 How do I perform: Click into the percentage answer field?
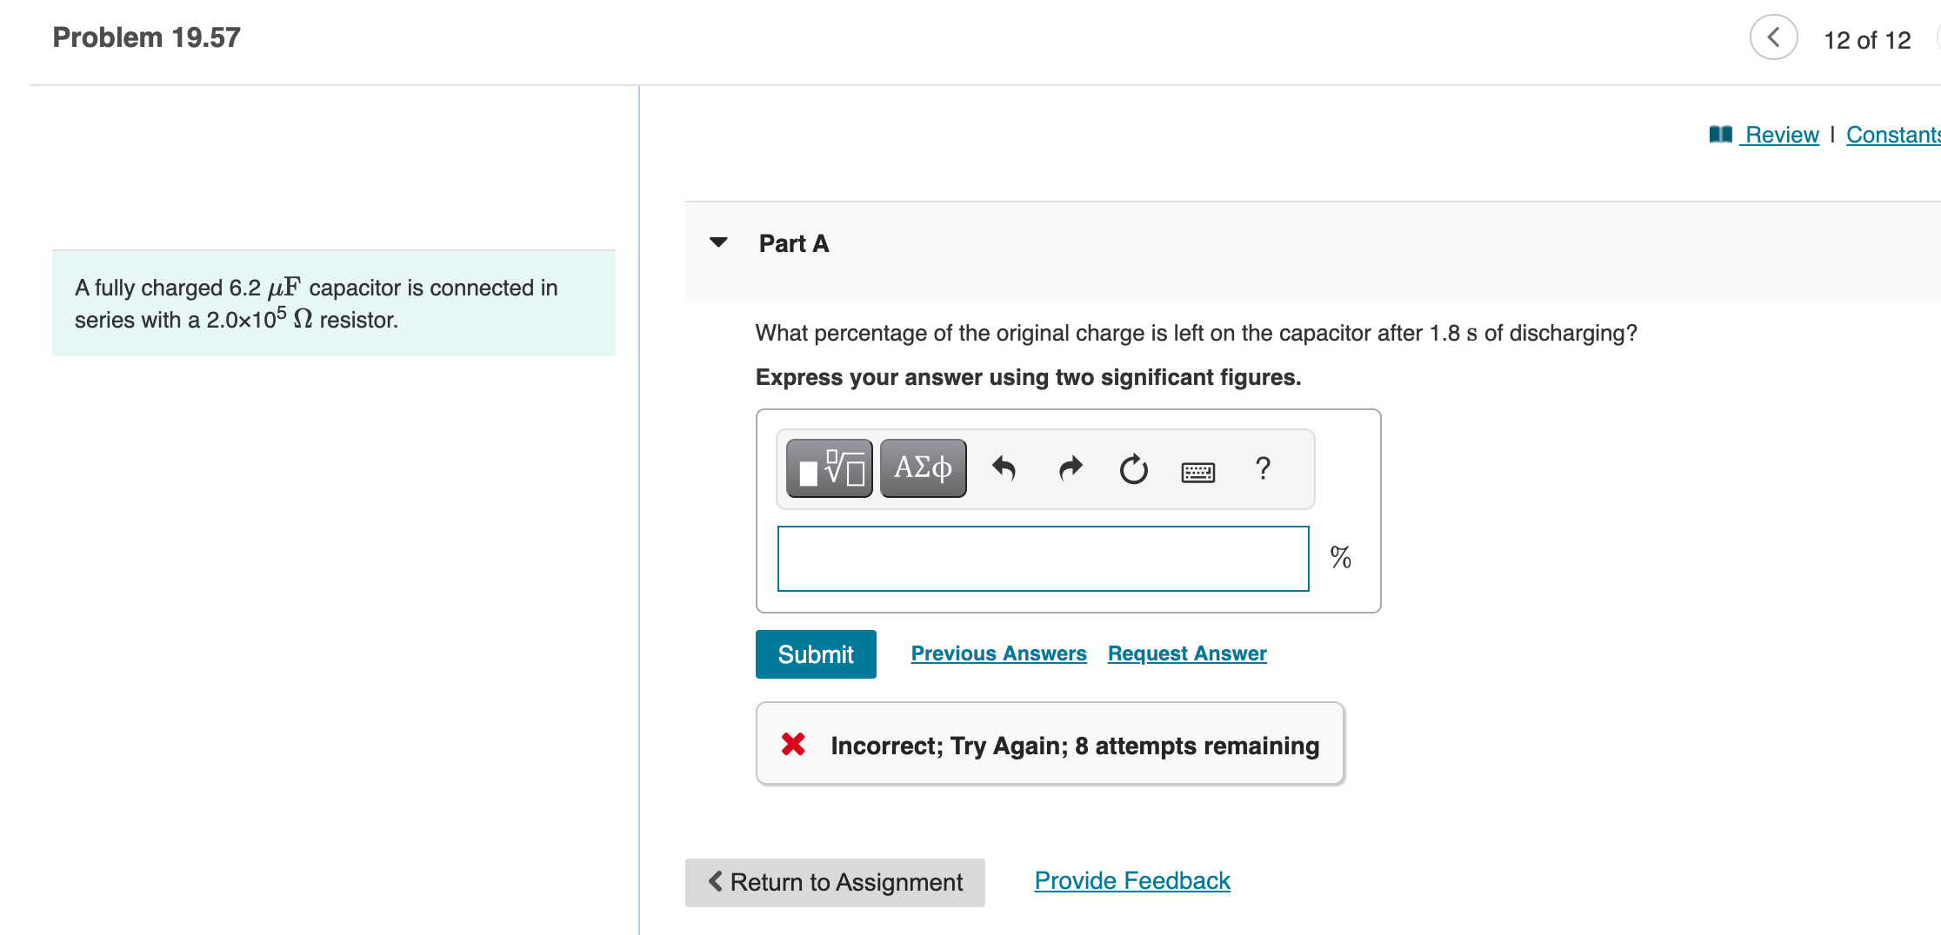[1043, 559]
